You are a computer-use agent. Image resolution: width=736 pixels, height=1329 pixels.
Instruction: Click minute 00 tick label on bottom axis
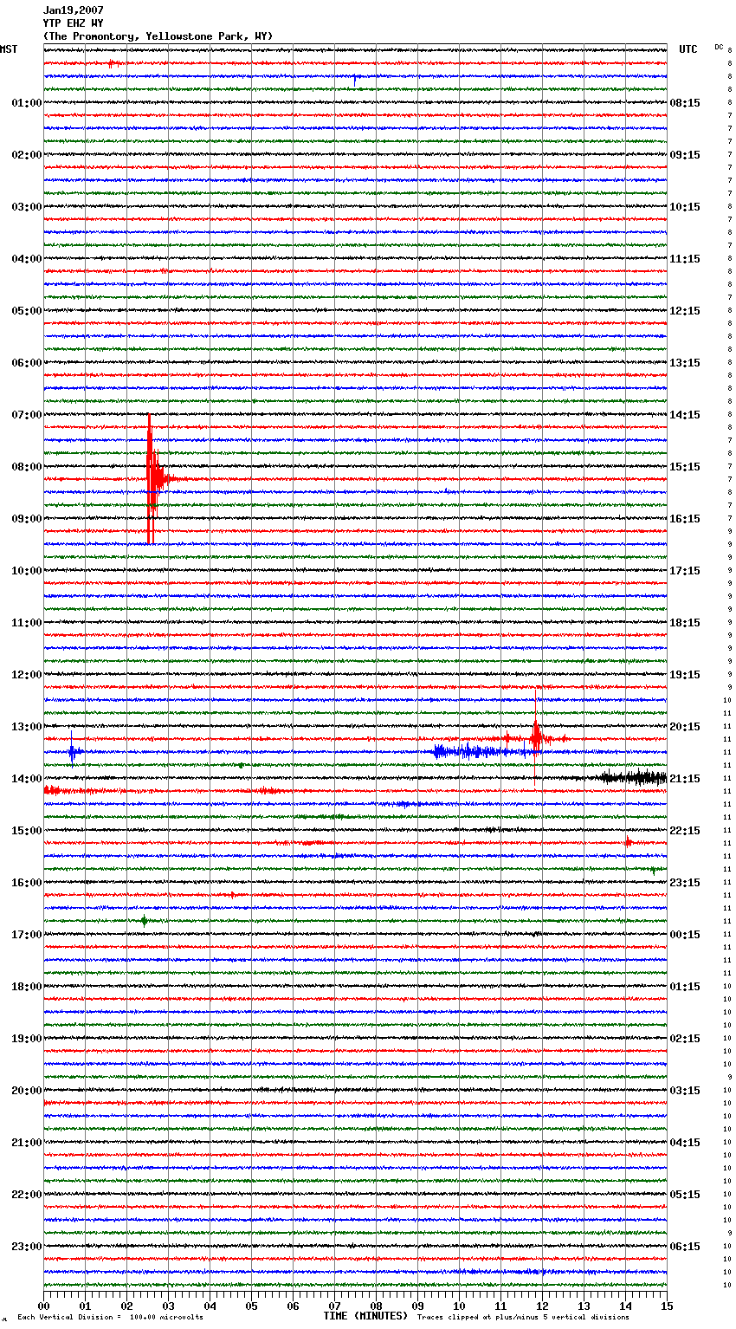(x=43, y=1306)
